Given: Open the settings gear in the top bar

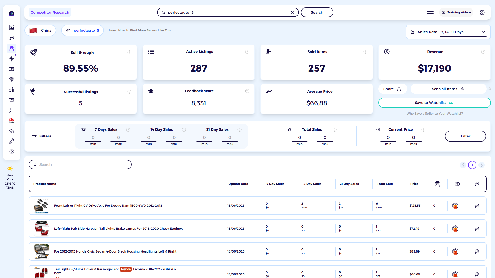Looking at the screenshot, I should click(x=482, y=12).
